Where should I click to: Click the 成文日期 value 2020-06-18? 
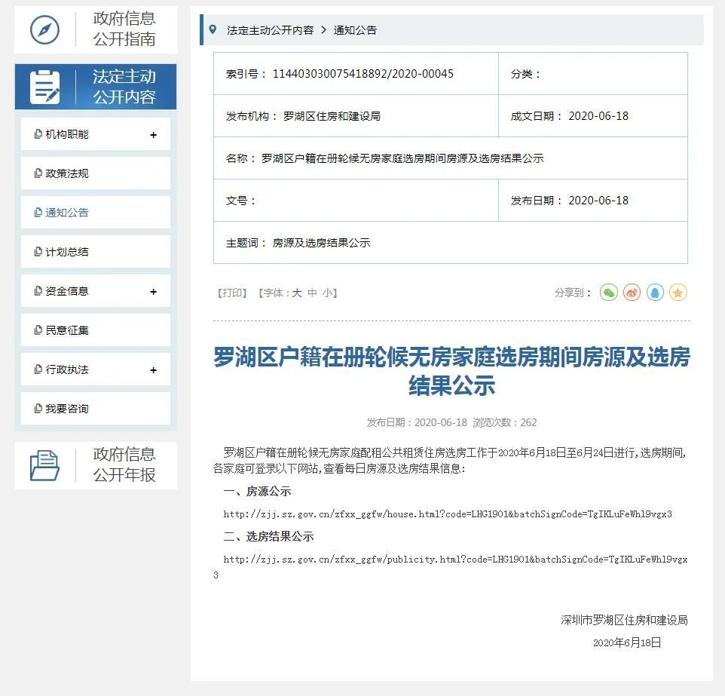(x=598, y=116)
